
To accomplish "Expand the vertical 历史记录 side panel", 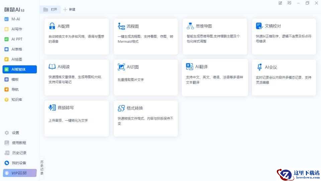I will [x=42, y=168].
